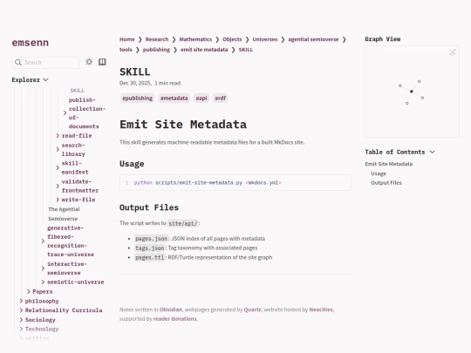Go to Research breadcrumb
Screen dimensions: 471x353
pos(157,39)
